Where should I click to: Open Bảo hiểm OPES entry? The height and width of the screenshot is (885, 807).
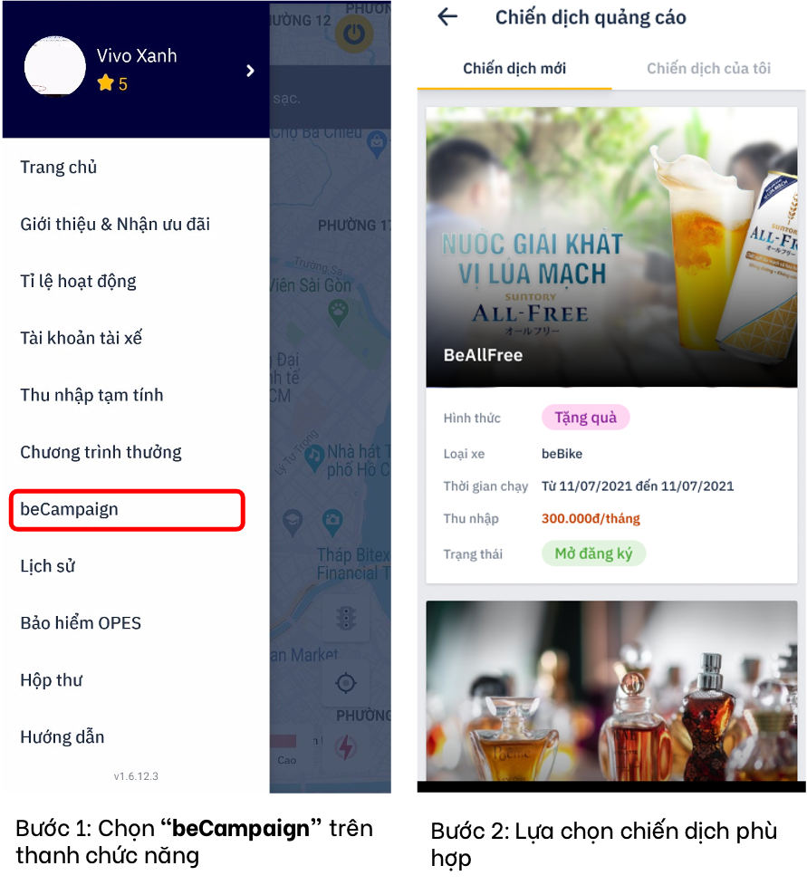pyautogui.click(x=81, y=623)
